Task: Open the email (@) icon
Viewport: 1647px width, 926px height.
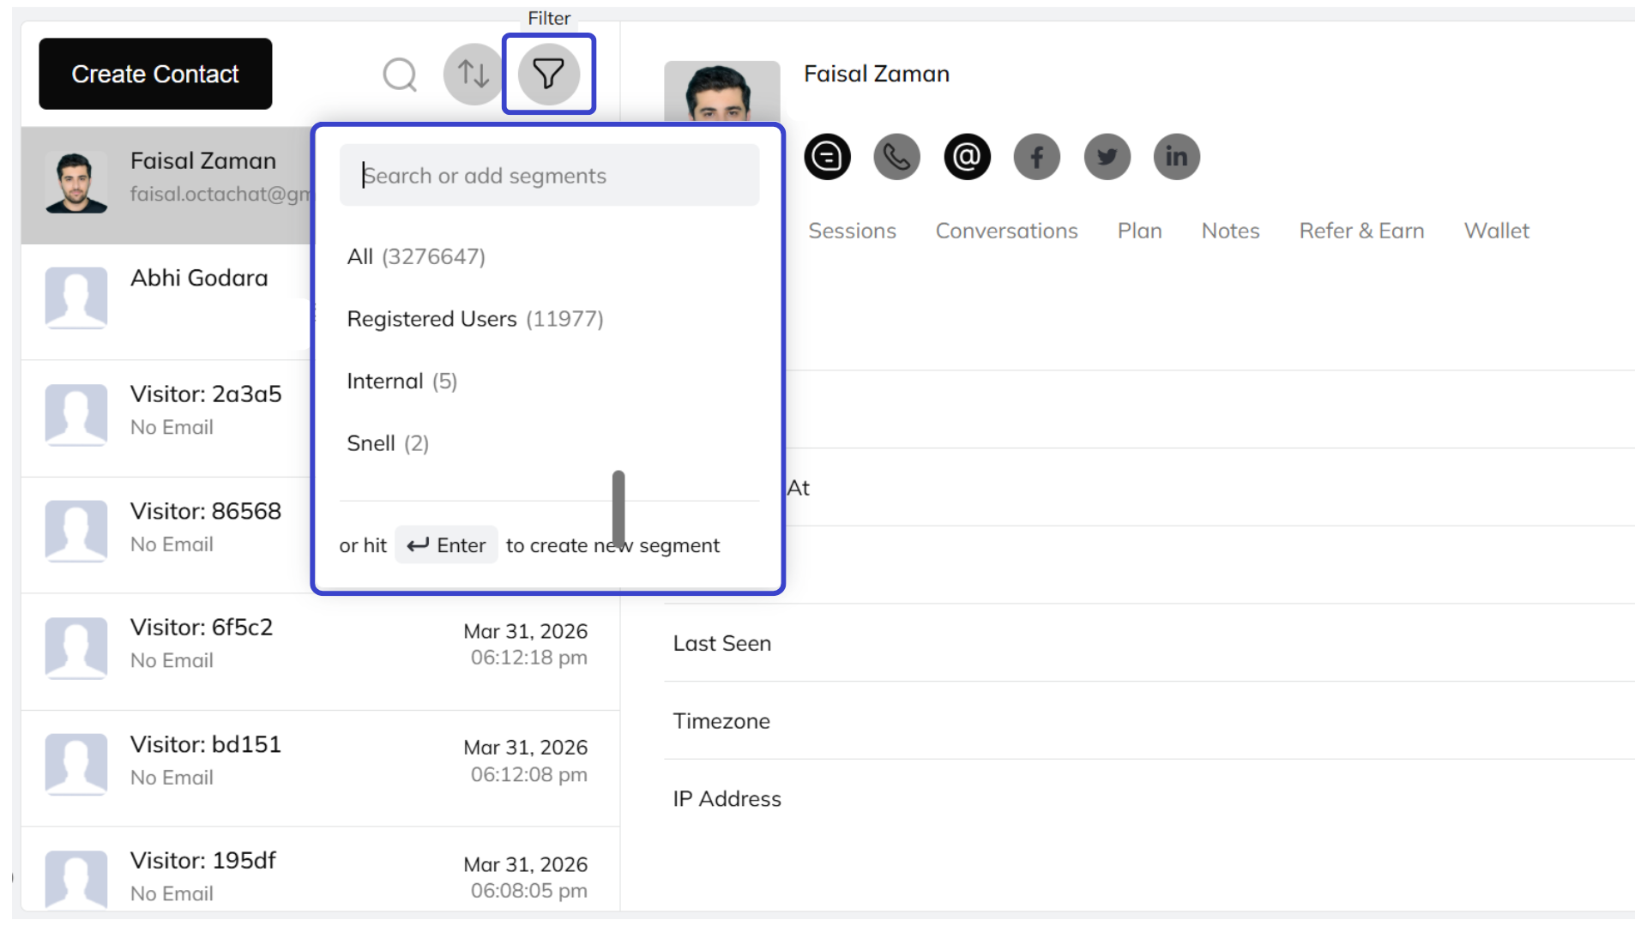Action: [967, 157]
